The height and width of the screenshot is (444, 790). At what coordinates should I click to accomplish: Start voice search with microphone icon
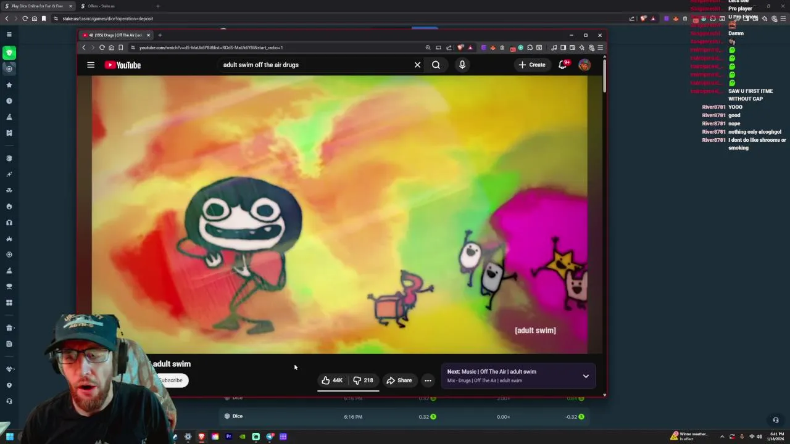click(x=462, y=65)
